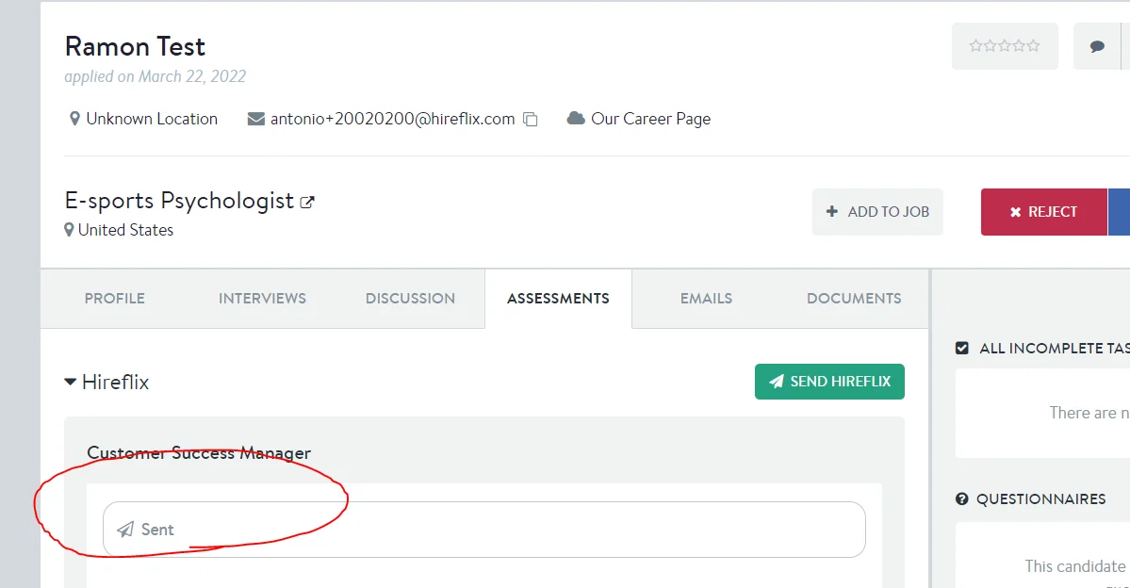This screenshot has height=588, width=1130.
Task: Toggle All Incomplete Tasks checkbox
Action: coord(961,348)
